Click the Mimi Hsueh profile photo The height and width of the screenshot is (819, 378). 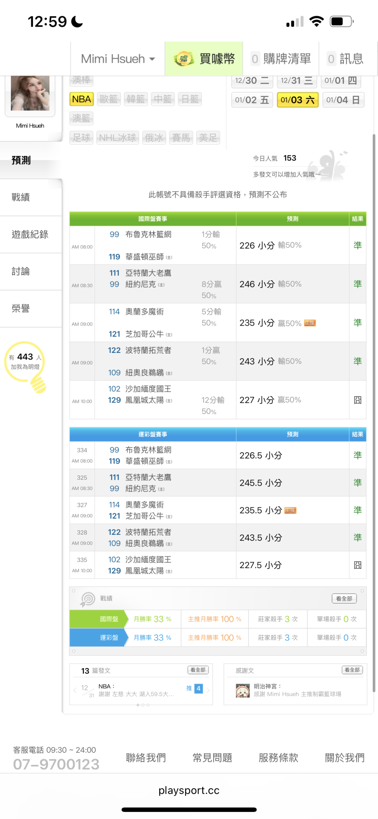pos(30,93)
